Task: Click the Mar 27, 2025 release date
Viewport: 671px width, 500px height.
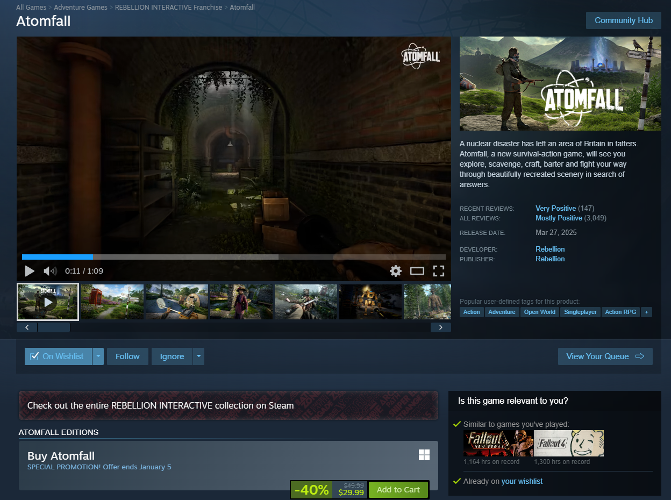Action: 556,232
